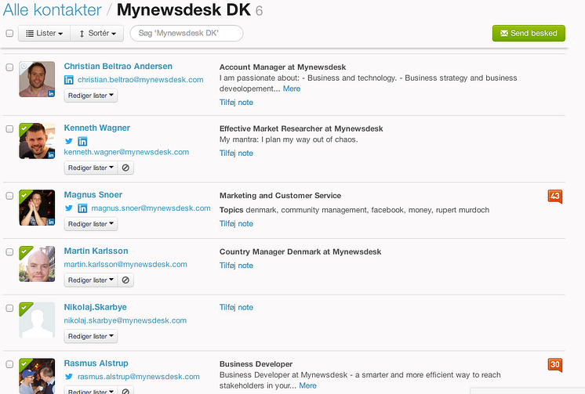
Task: Click Tilføj note for Martin Karlsson
Action: tap(236, 266)
